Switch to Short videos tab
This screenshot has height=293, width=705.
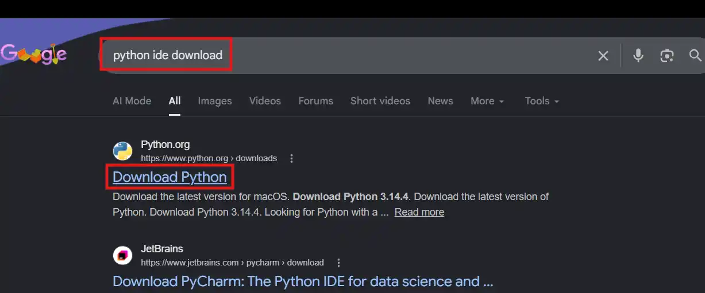coord(380,101)
